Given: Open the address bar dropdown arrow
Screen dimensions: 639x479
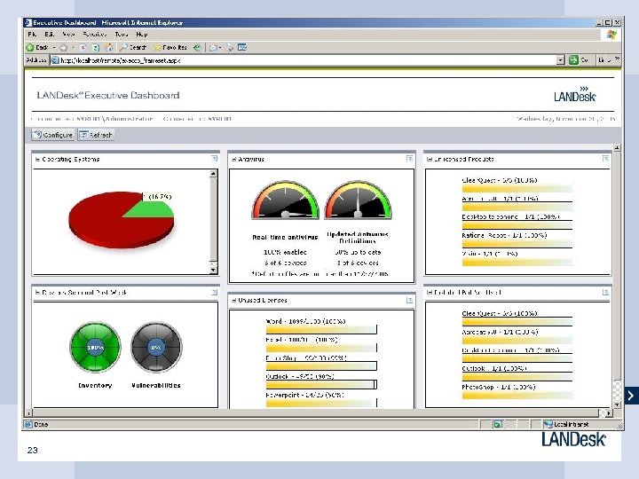Looking at the screenshot, I should point(561,60).
